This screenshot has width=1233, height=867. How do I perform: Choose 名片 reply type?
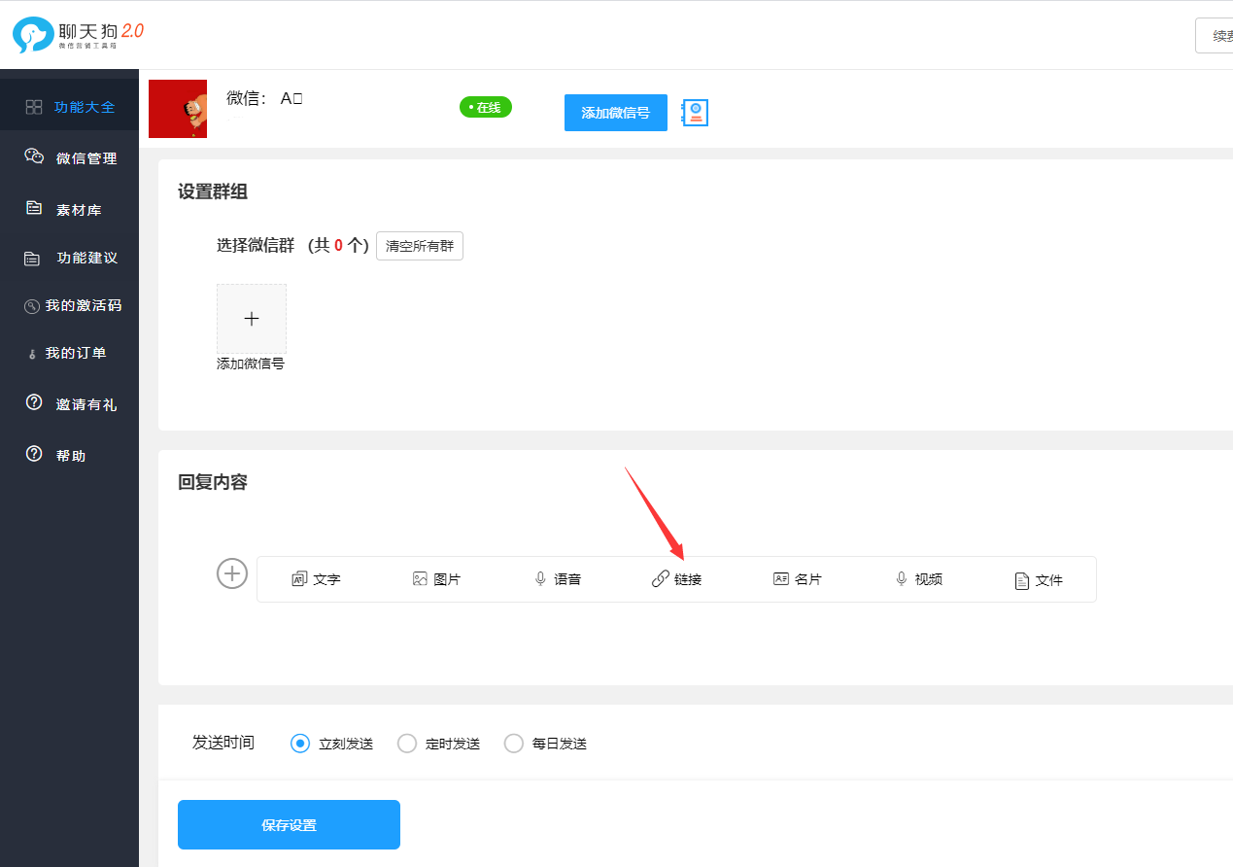pyautogui.click(x=798, y=579)
